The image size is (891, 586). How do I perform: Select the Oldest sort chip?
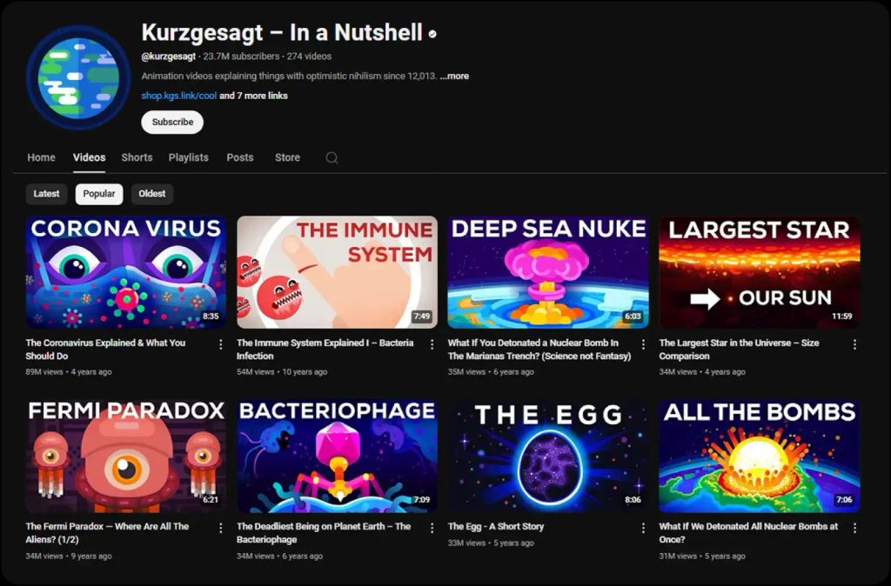(x=151, y=194)
